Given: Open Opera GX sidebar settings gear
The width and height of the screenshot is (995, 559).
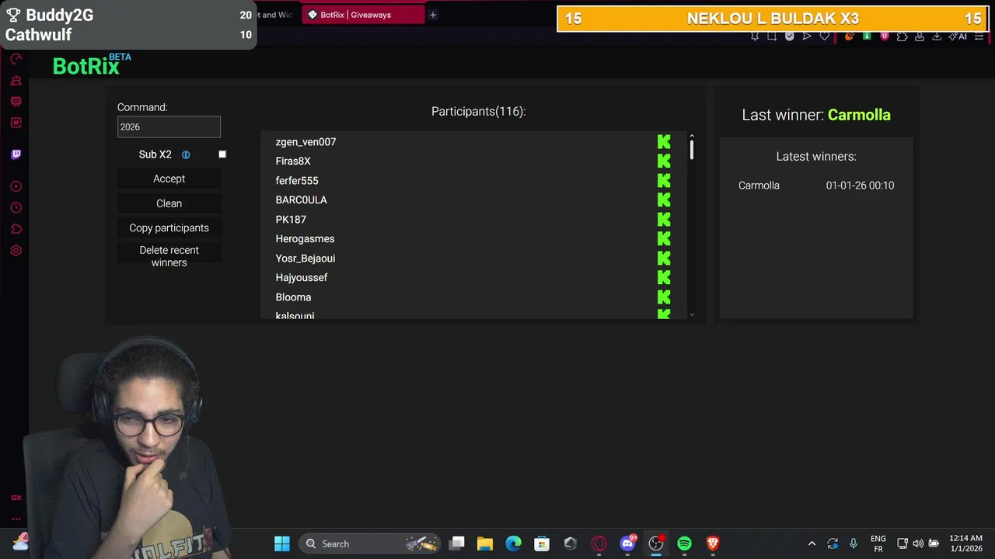Looking at the screenshot, I should click(x=16, y=251).
